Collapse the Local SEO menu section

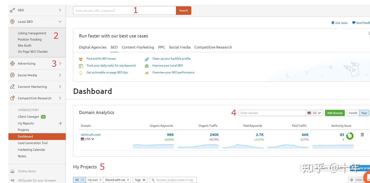point(60,21)
